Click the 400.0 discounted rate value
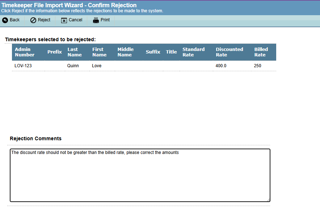The image size is (320, 210). click(221, 66)
